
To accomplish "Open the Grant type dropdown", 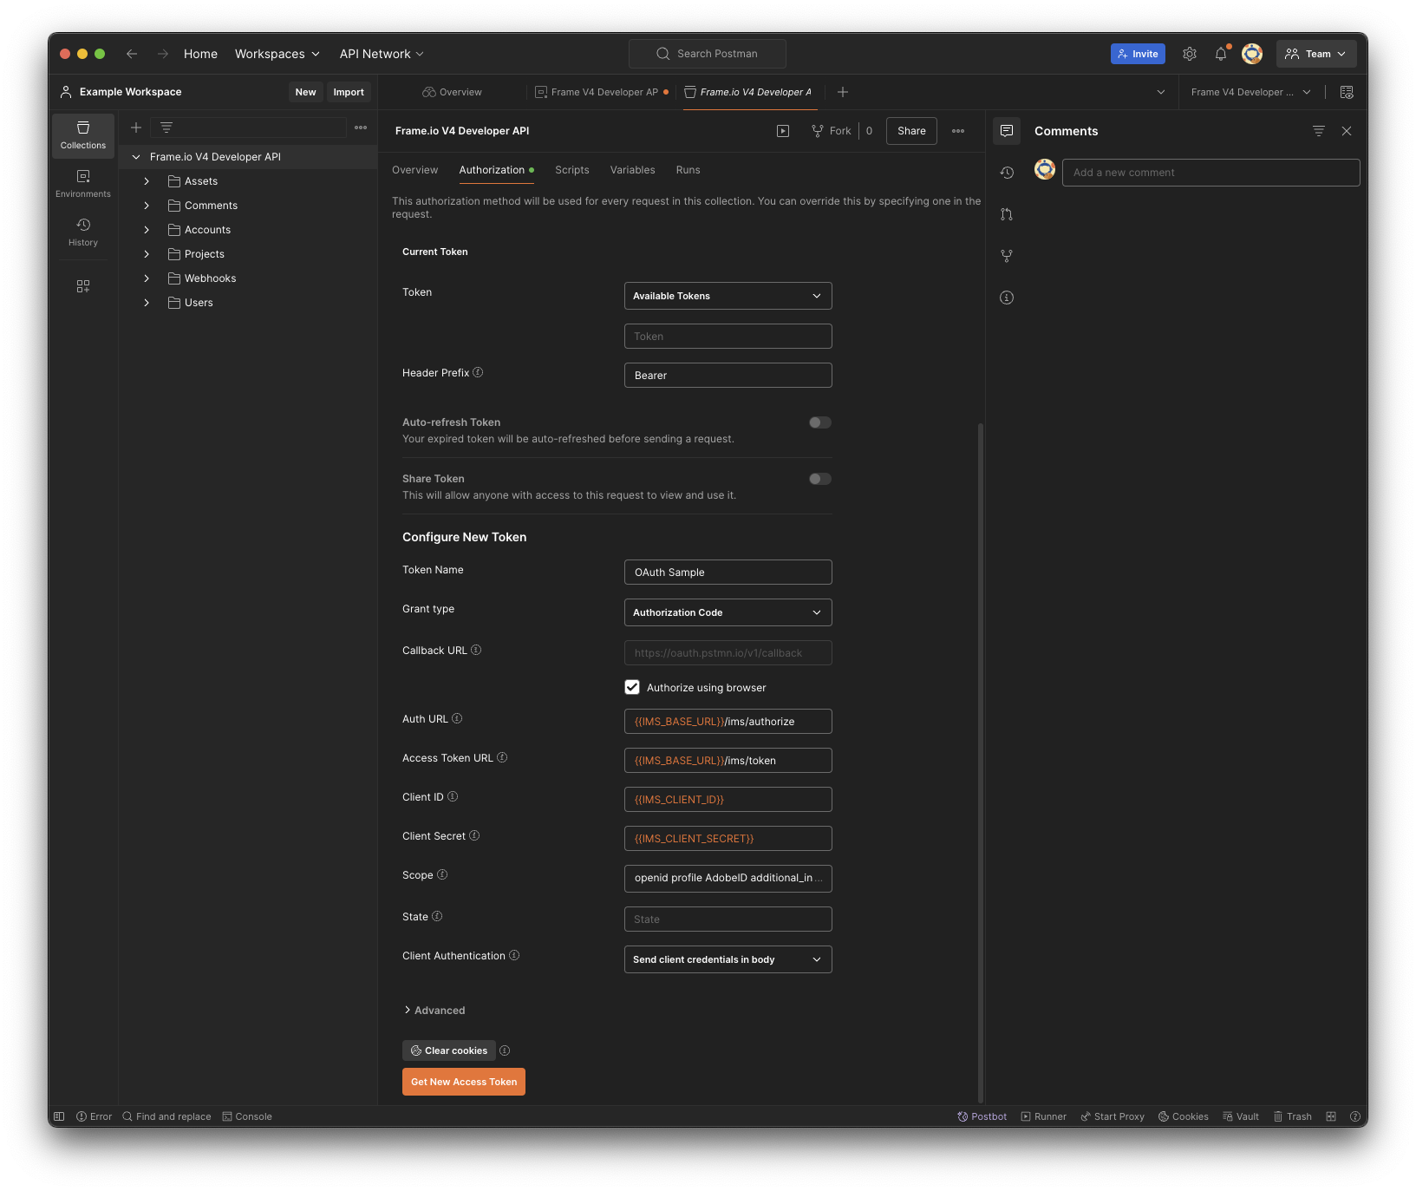I will tap(727, 612).
